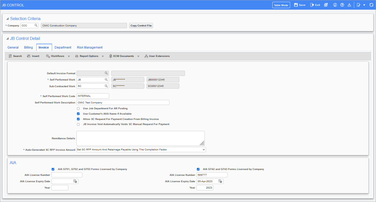
Task: Toggle AIA G701, G702 and G703 licensed checkbox
Action: point(53,169)
